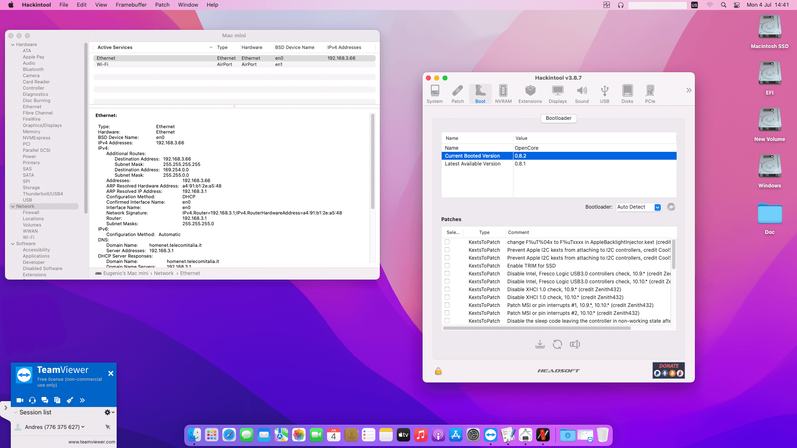Check Patch MSI pin interrupts #1 checkbox
Image resolution: width=797 pixels, height=448 pixels.
pos(447,305)
